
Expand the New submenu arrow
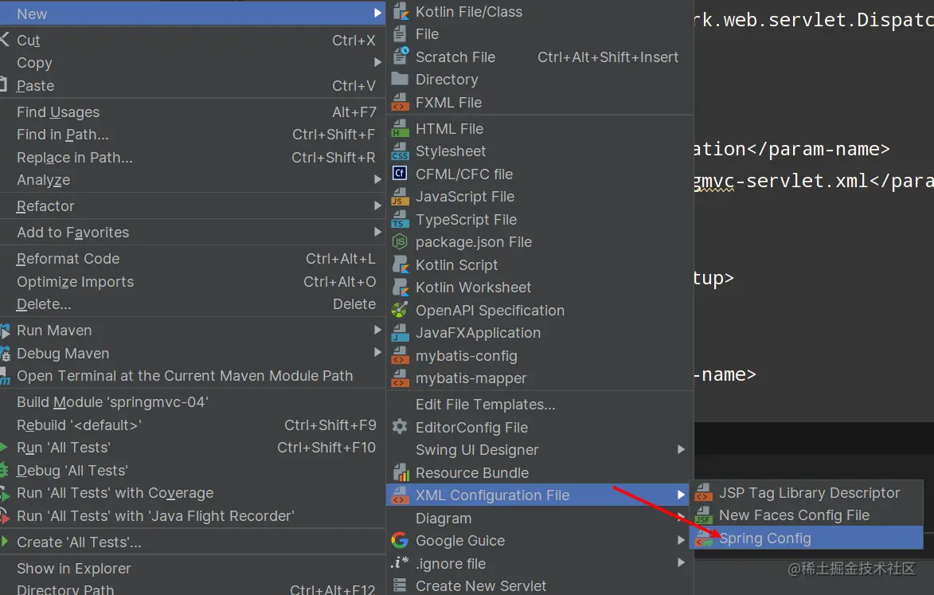pyautogui.click(x=377, y=13)
